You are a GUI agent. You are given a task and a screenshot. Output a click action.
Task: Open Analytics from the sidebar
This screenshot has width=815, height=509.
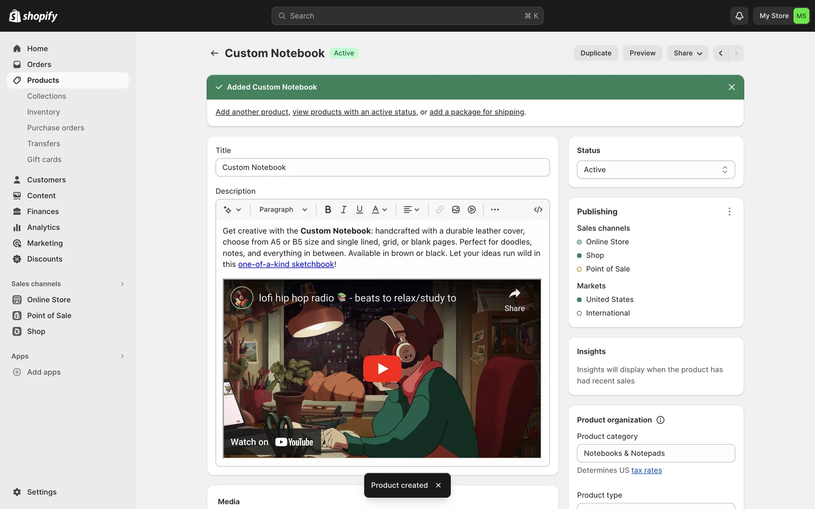click(x=43, y=227)
